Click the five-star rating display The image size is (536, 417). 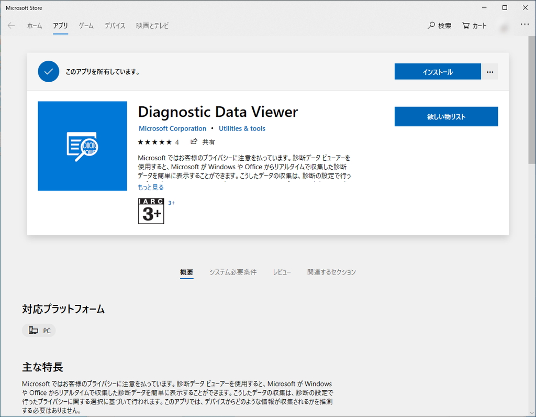[x=154, y=141]
